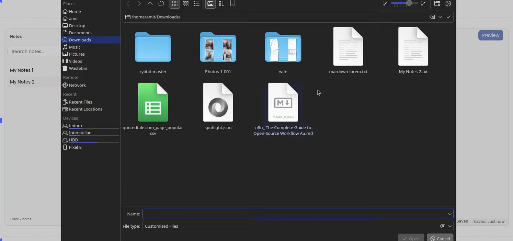This screenshot has height=241, width=513.
Task: Expand the Name field dropdown arrow
Action: click(450, 214)
